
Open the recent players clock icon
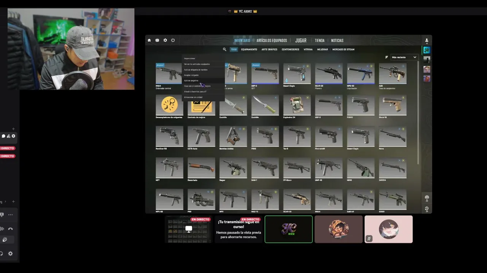(427, 209)
